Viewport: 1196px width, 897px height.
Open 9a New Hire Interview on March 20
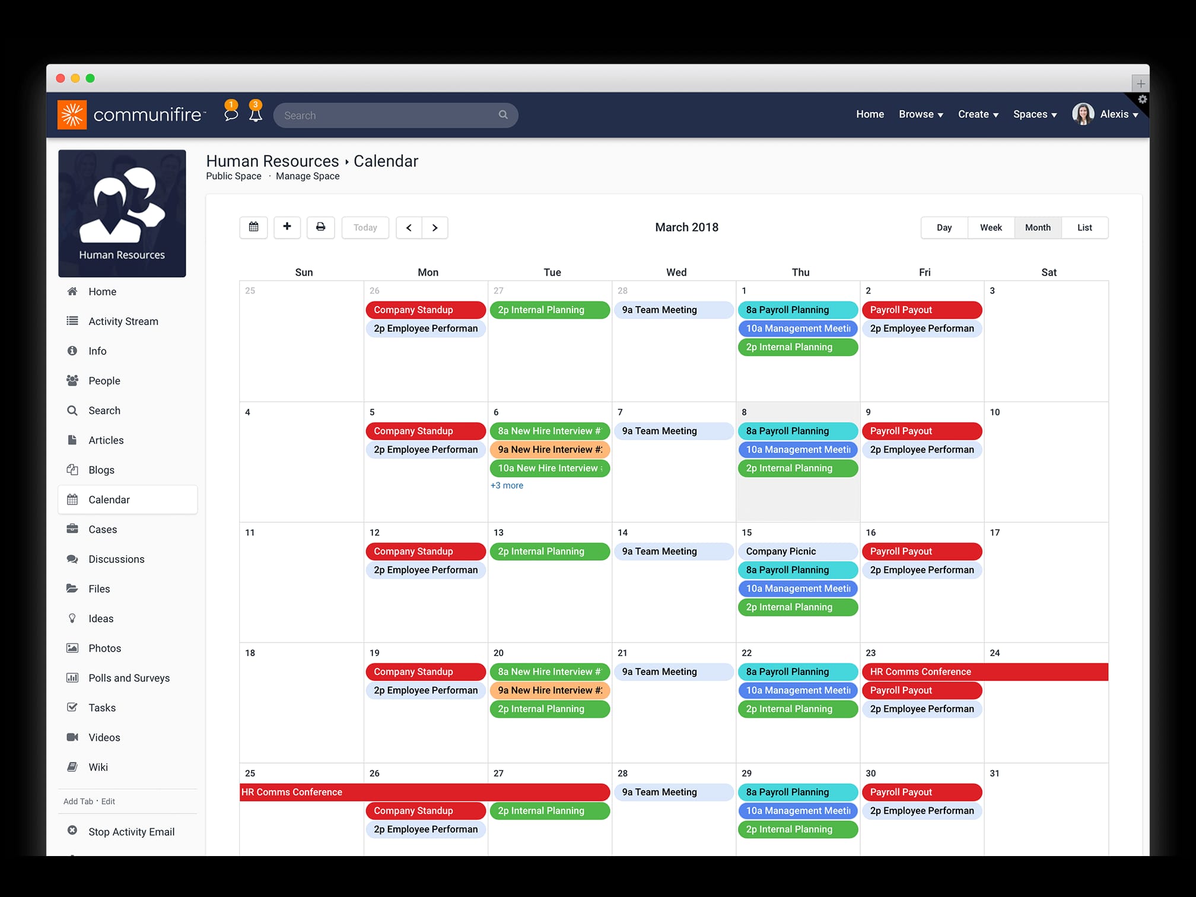pyautogui.click(x=550, y=690)
